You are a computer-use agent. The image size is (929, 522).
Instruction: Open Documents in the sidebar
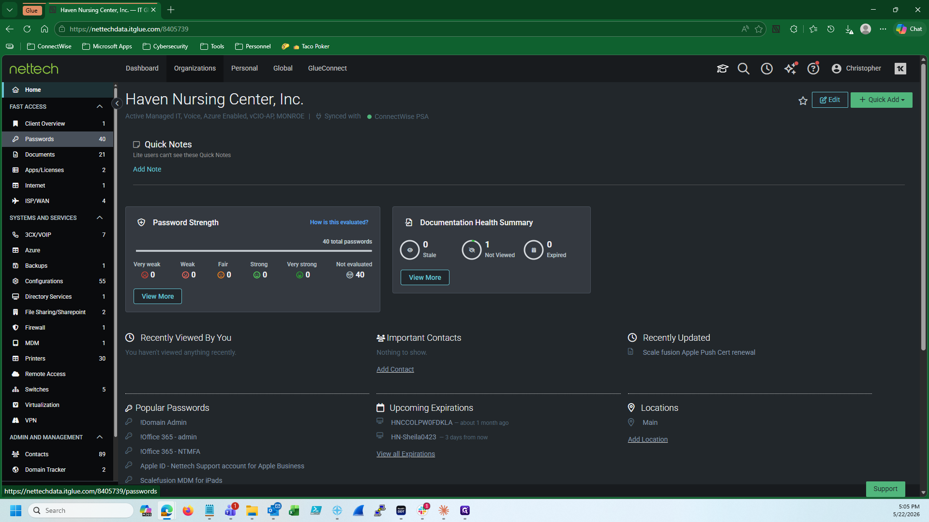coord(58,155)
